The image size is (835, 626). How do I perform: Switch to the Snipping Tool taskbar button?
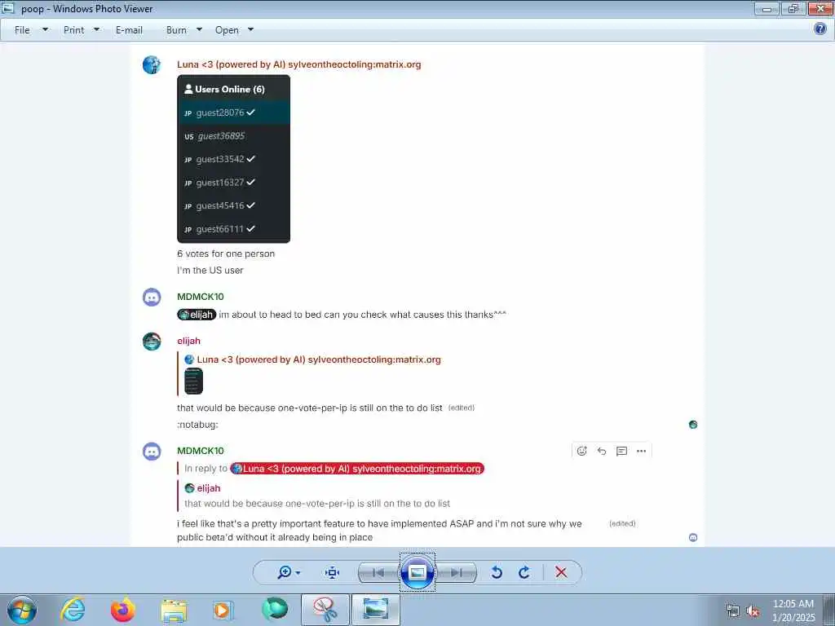(325, 610)
